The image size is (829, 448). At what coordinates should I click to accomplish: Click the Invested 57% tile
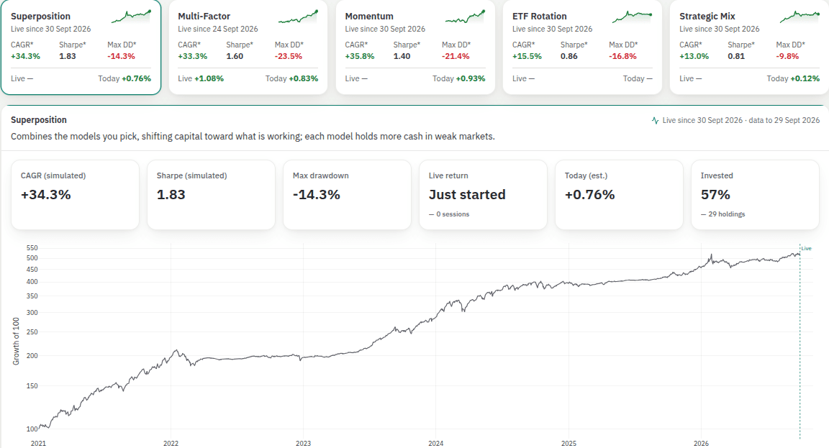click(x=755, y=195)
